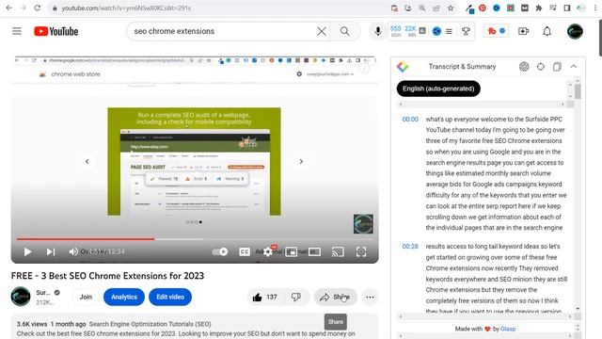Cast video to a device
Image resolution: width=602 pixels, height=339 pixels.
click(338, 251)
